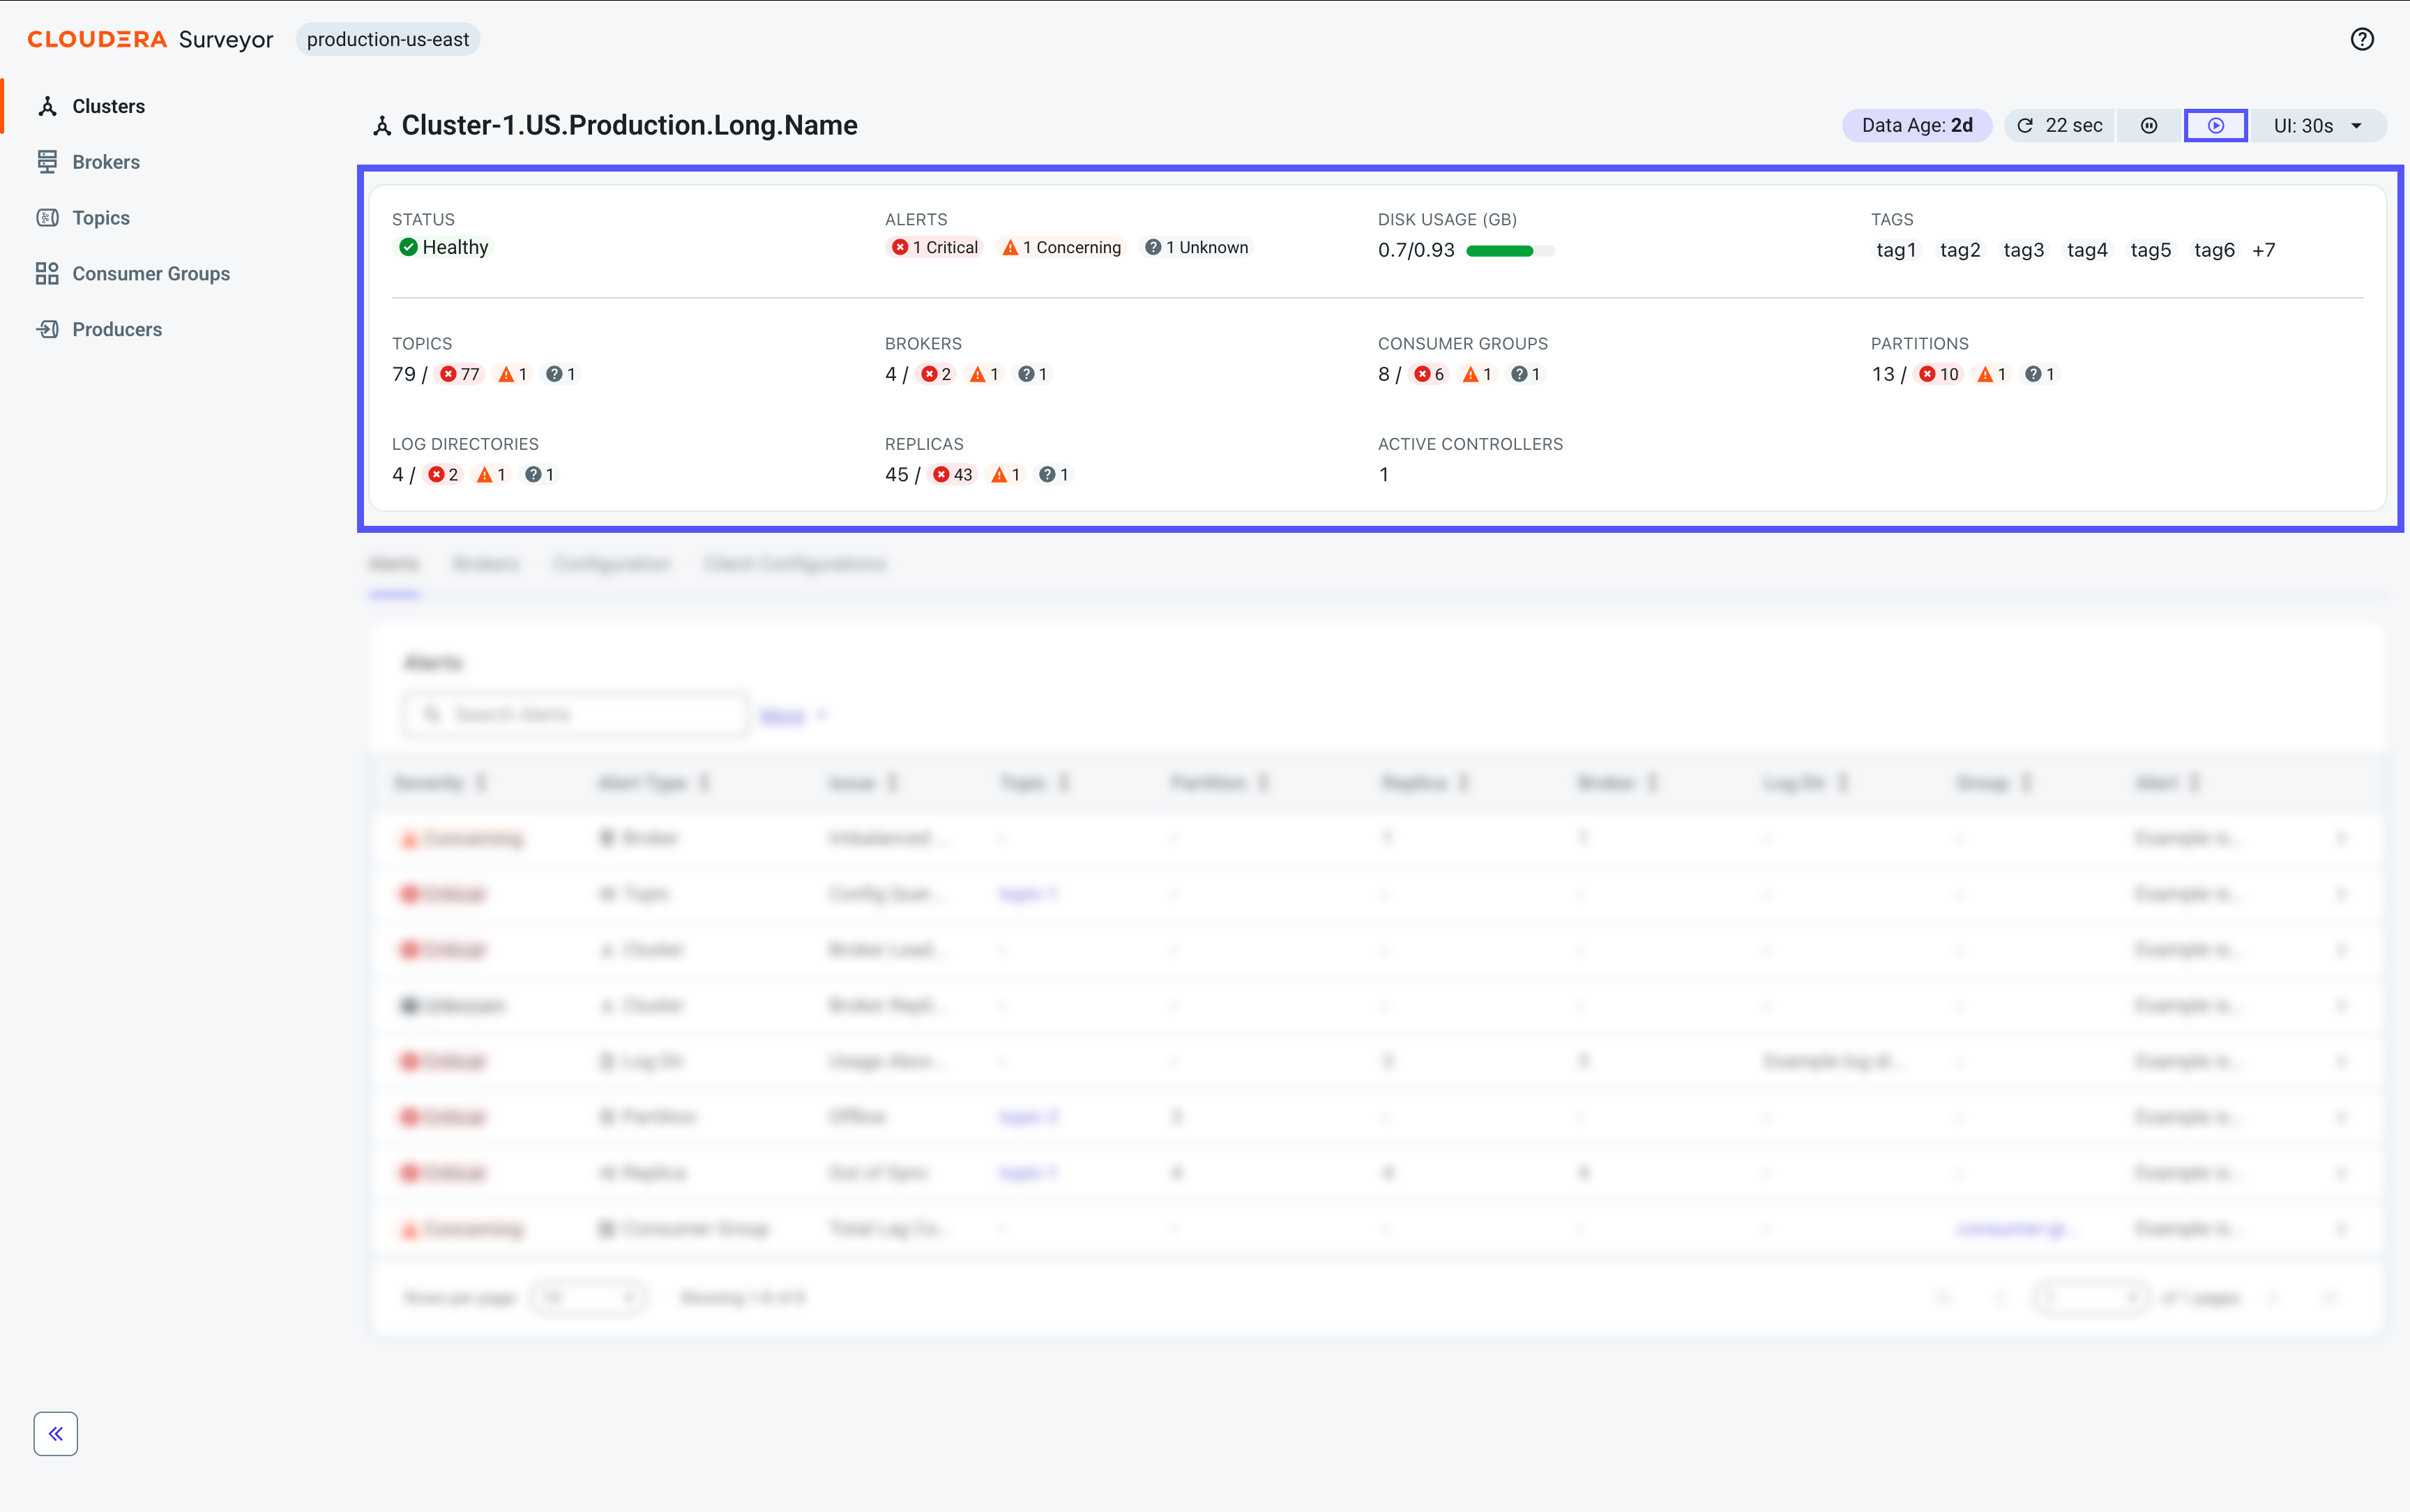Viewport: 2410px width, 1512px height.
Task: Click the disk usage progress bar
Action: click(1510, 251)
